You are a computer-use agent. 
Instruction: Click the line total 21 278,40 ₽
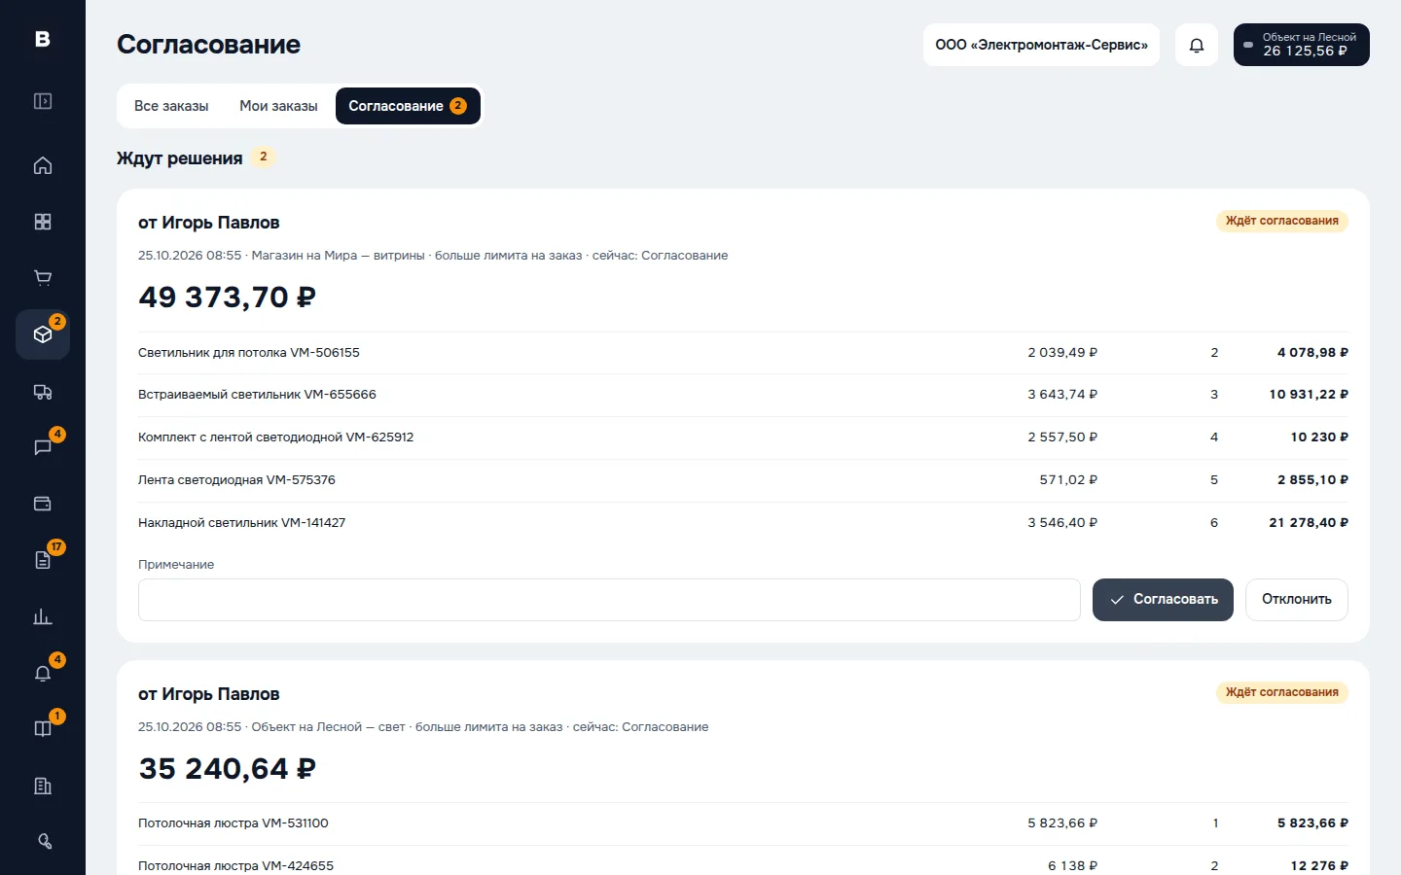pyautogui.click(x=1309, y=523)
